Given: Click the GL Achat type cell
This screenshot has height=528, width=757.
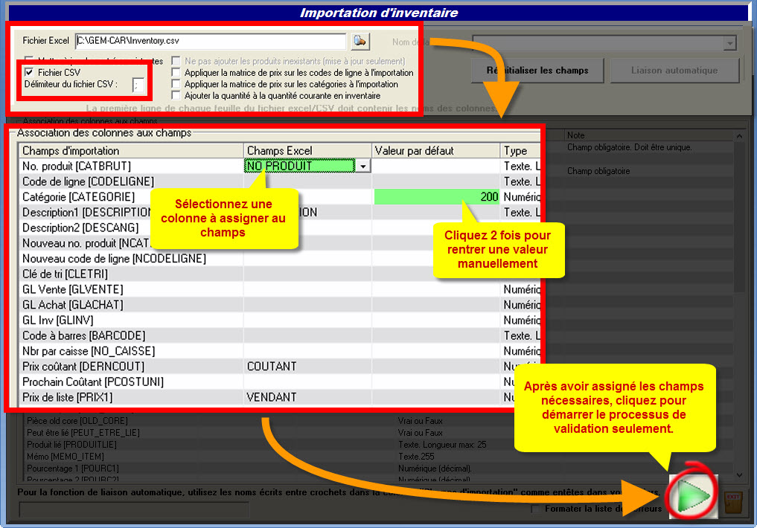Looking at the screenshot, I should [520, 305].
